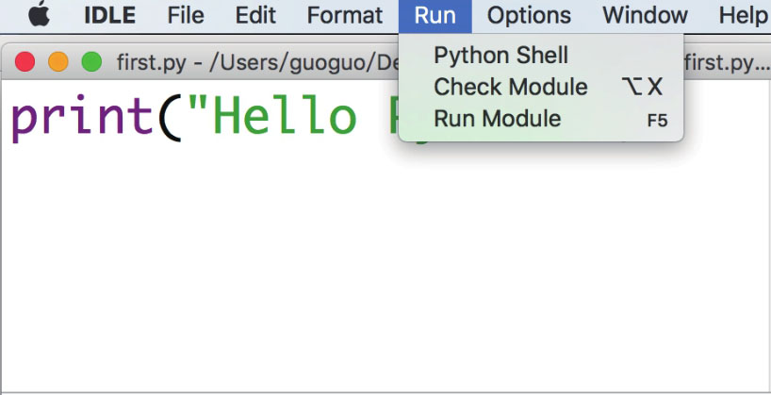This screenshot has width=771, height=395.
Task: Click the first.py window title text
Action: [256, 63]
